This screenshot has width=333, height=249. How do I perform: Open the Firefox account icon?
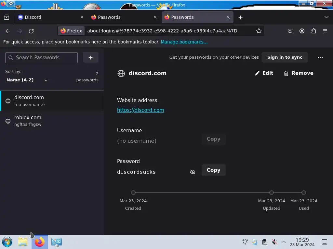pyautogui.click(x=302, y=31)
